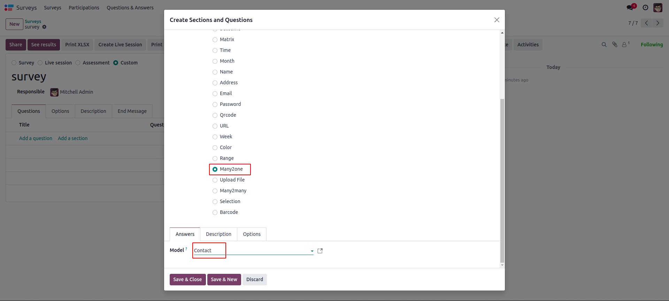Open the Questions & Answers menu
Screen dimensions: 669x301
coord(130,8)
